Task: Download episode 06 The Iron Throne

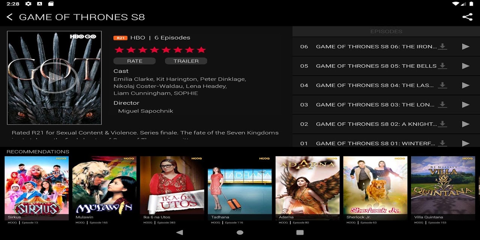Action: pos(442,46)
